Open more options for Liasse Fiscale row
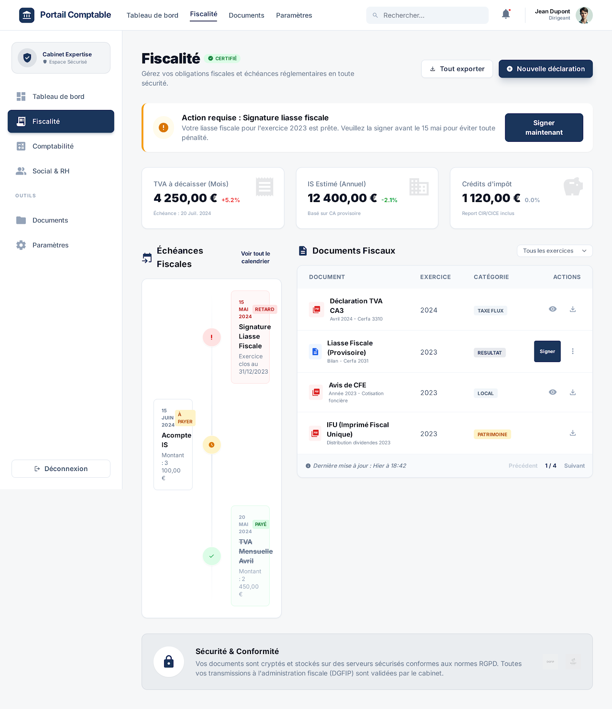The width and height of the screenshot is (612, 709). point(573,351)
